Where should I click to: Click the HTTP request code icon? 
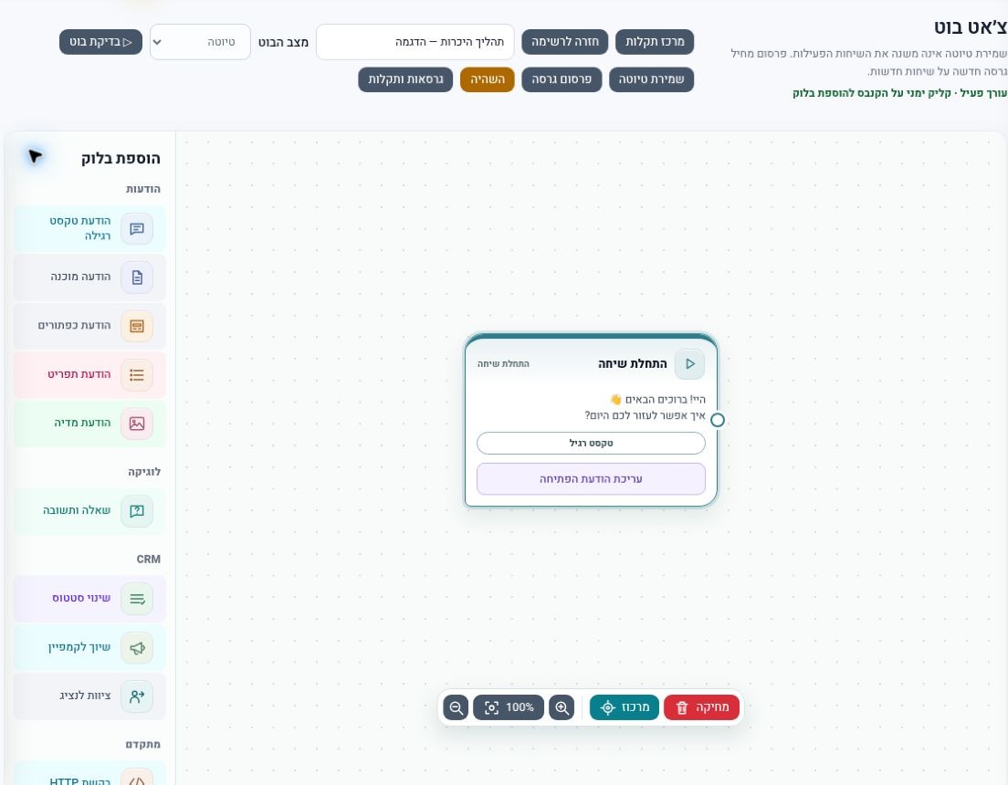click(x=137, y=778)
